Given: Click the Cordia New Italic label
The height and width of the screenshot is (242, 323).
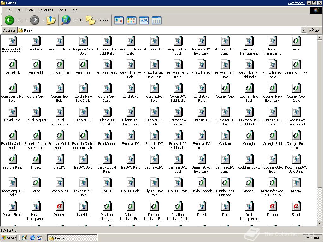Looking at the screenshot, I should (x=107, y=98).
